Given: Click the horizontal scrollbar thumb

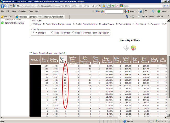Looking at the screenshot, I should pyautogui.click(x=60, y=118).
